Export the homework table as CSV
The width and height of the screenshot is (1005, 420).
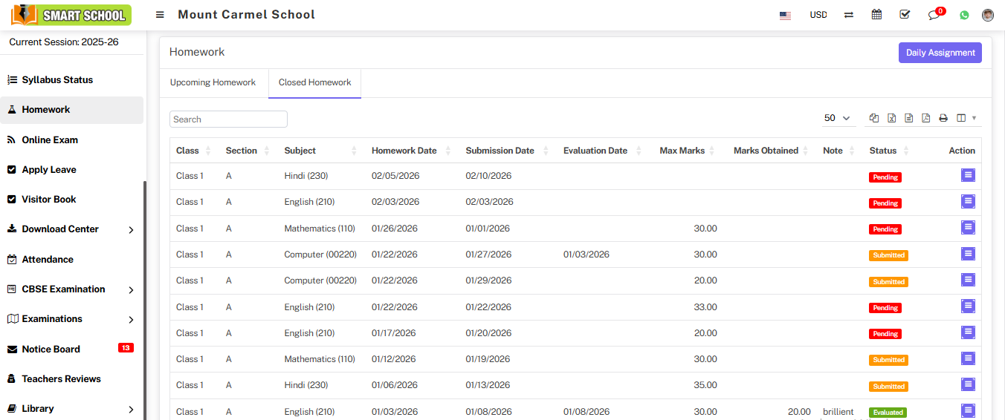pos(908,118)
